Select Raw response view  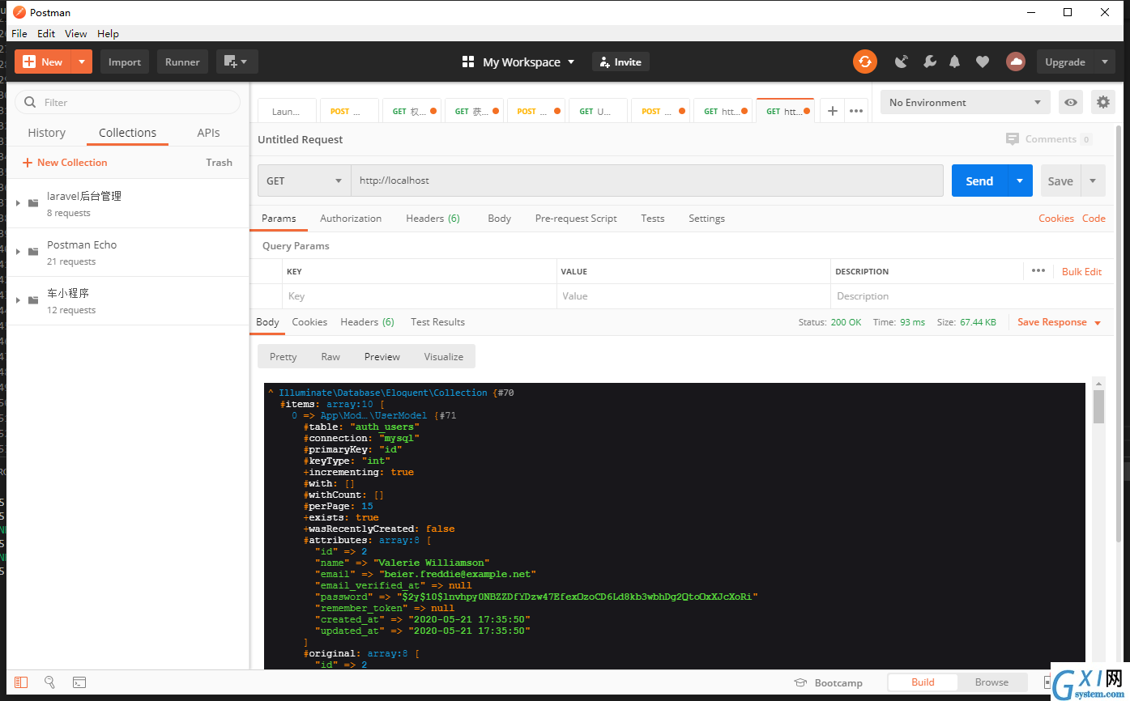coord(330,356)
